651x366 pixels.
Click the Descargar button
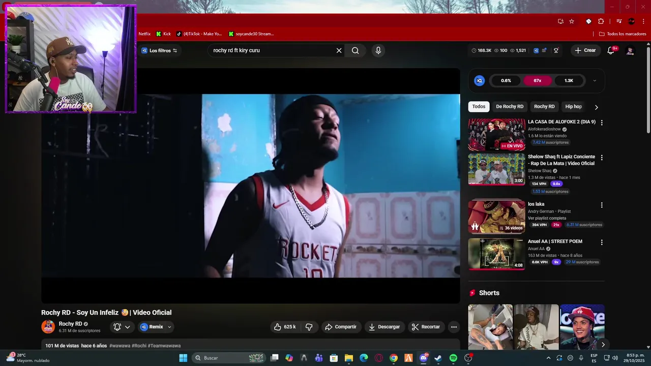[x=384, y=327]
